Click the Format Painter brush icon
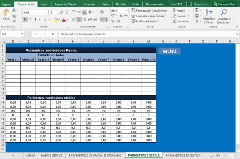This screenshot has width=240, height=159. point(14,21)
